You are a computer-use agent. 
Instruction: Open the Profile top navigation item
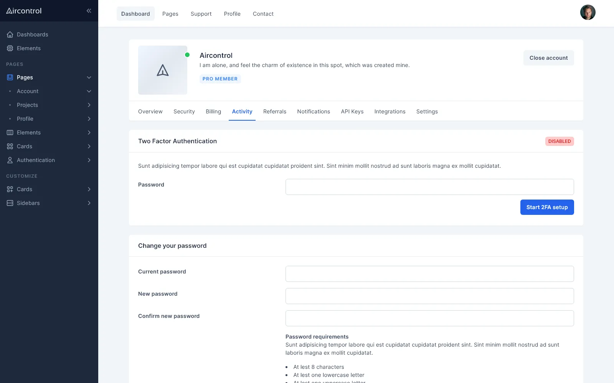[232, 14]
